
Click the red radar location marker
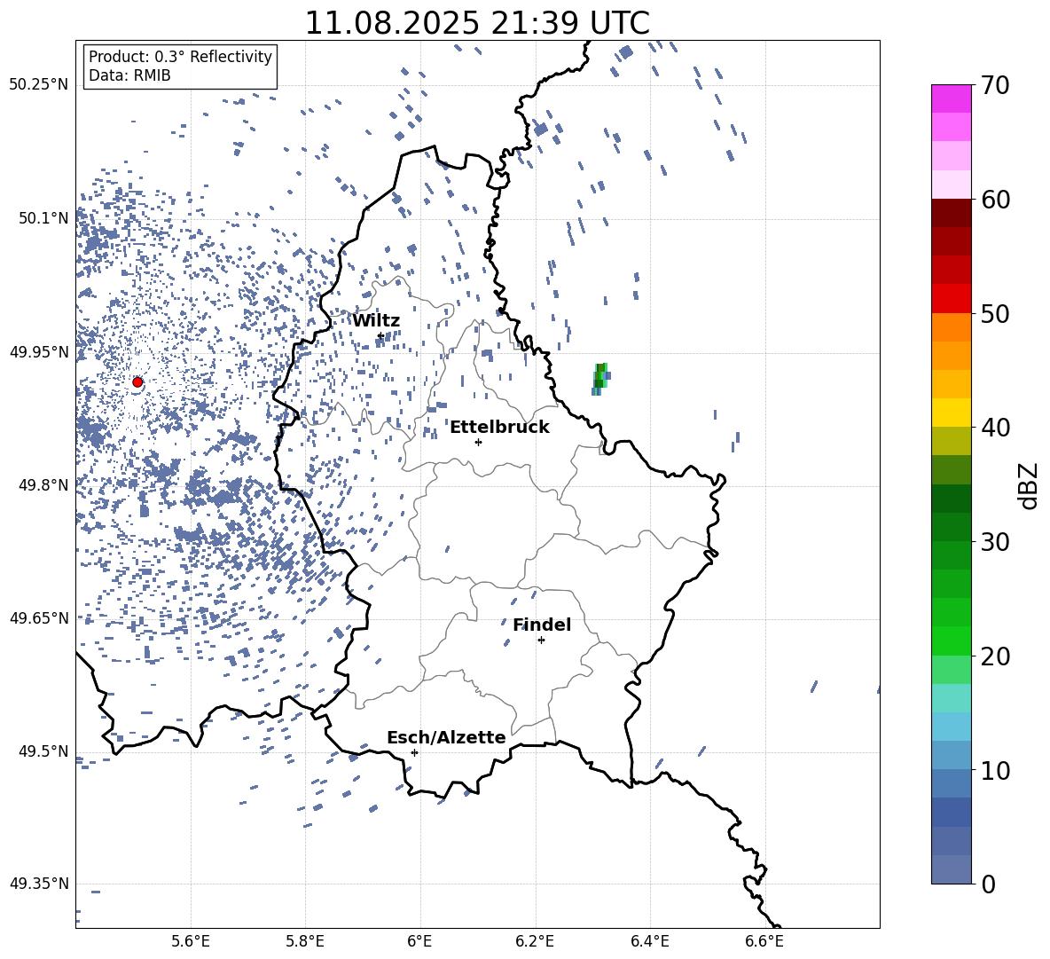(137, 382)
